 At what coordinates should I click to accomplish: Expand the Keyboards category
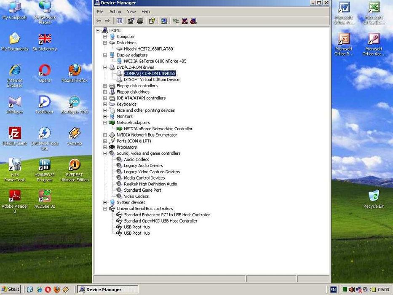(x=105, y=104)
